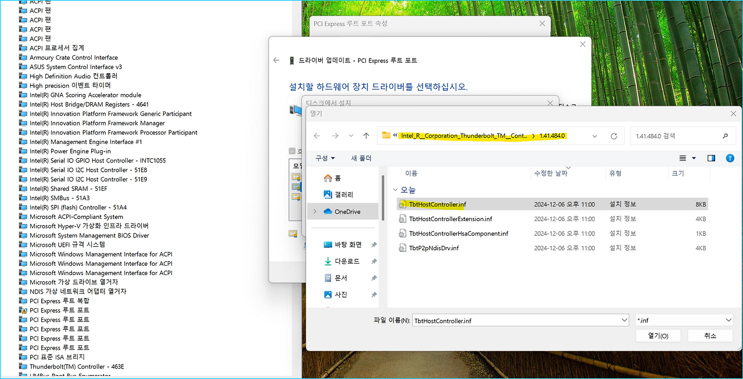The image size is (743, 379).
Task: Refresh the folder with the refresh icon
Action: pyautogui.click(x=614, y=135)
